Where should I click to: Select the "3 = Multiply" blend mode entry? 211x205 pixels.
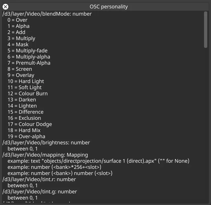[21, 38]
